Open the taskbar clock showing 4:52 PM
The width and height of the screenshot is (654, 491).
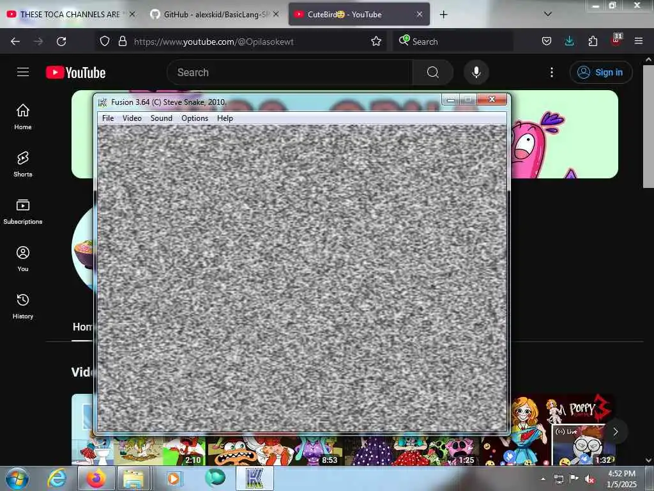coord(621,479)
